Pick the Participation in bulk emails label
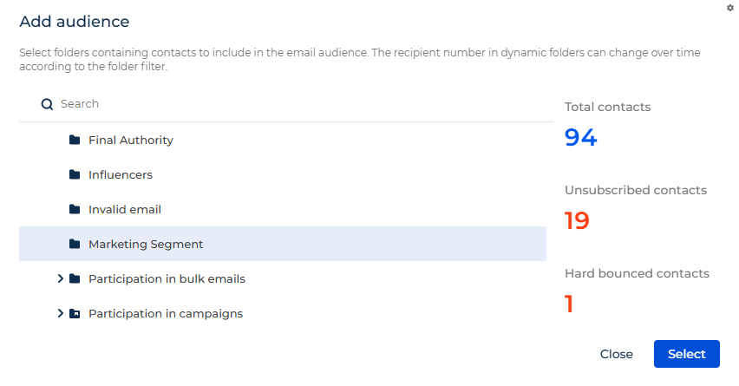The width and height of the screenshot is (739, 386). coord(167,279)
